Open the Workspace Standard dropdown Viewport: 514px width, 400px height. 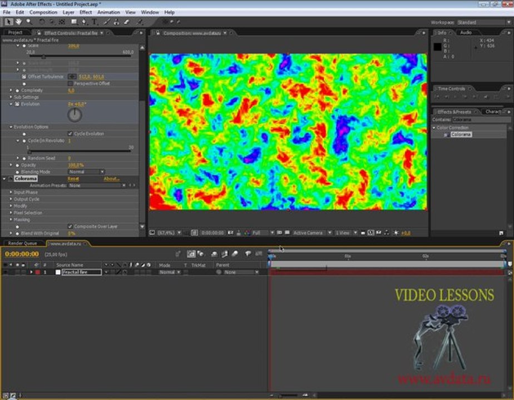pos(484,22)
